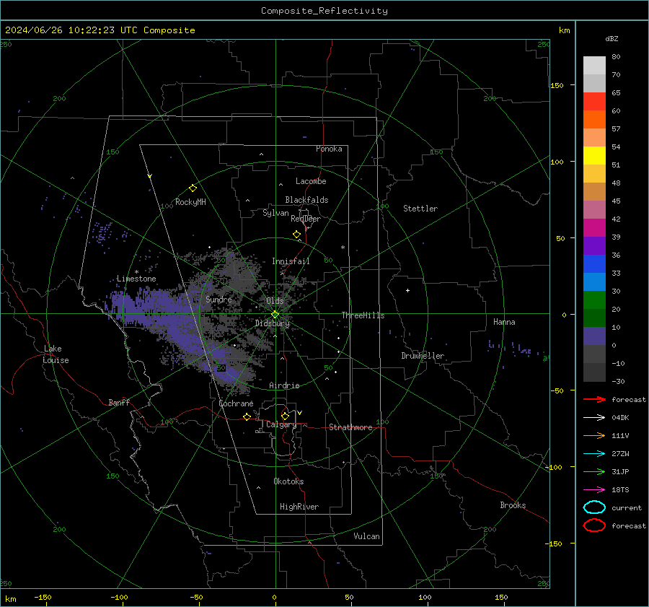The width and height of the screenshot is (649, 607).
Task: Click the asterisk marker east of Innisfail
Action: (343, 248)
